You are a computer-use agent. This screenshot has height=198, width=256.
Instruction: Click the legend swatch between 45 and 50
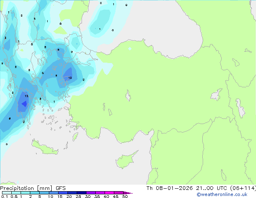tap(119, 193)
